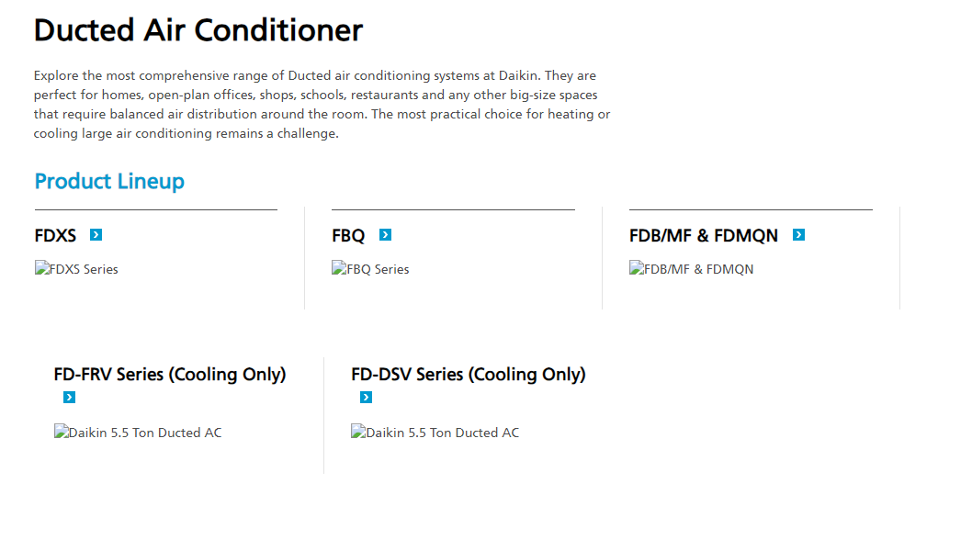This screenshot has width=972, height=540.
Task: Click the FDXS Series product image
Action: coord(77,269)
